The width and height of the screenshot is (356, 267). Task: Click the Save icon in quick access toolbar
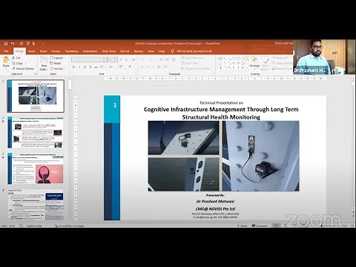[6, 43]
